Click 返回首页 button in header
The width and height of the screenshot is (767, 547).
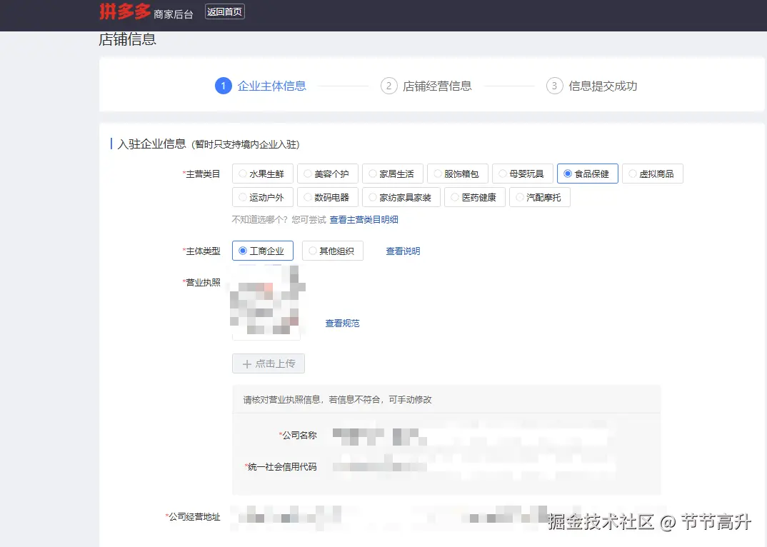pyautogui.click(x=224, y=11)
